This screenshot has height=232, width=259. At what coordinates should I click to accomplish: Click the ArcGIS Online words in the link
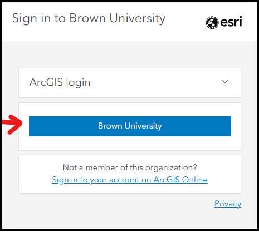pos(180,180)
